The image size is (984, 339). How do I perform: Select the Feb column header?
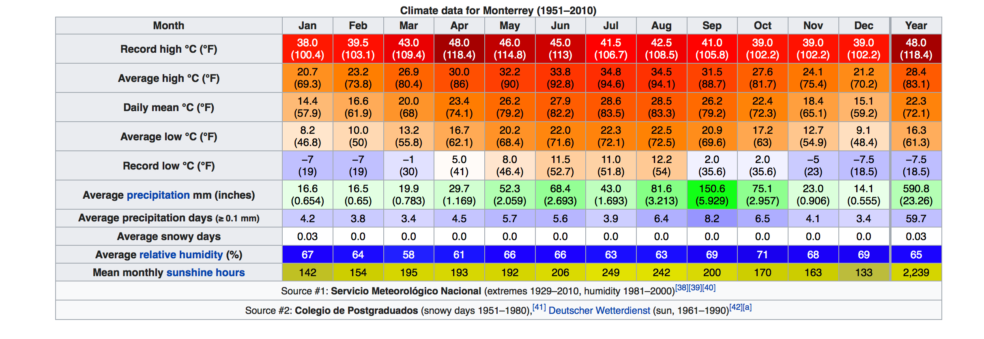click(358, 26)
